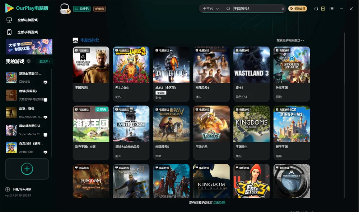
Task: Click the 极速会员 membership button
Action: pyautogui.click(x=297, y=9)
